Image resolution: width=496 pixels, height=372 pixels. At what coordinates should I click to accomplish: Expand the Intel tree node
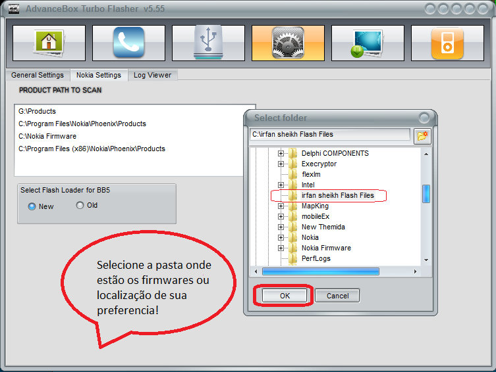point(281,185)
